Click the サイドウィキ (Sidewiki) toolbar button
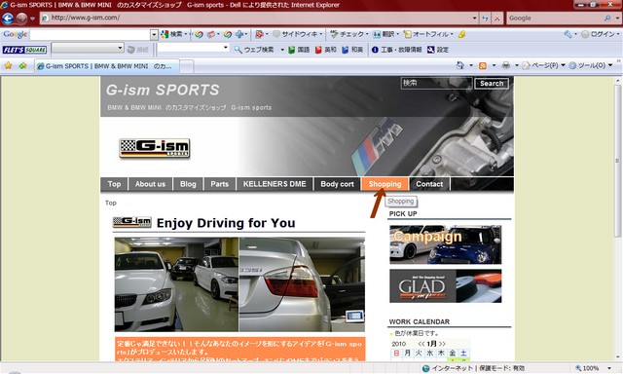This screenshot has width=623, height=374. [296, 35]
